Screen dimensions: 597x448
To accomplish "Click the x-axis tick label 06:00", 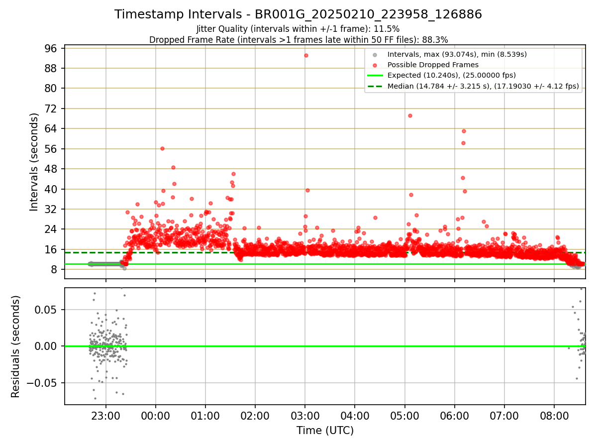I will 454,416.
